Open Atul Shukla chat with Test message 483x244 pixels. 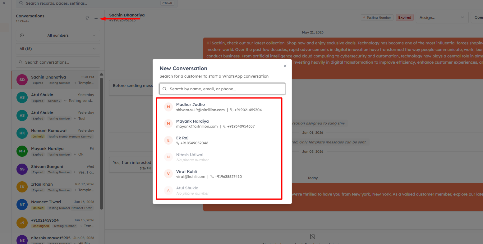tap(55, 115)
